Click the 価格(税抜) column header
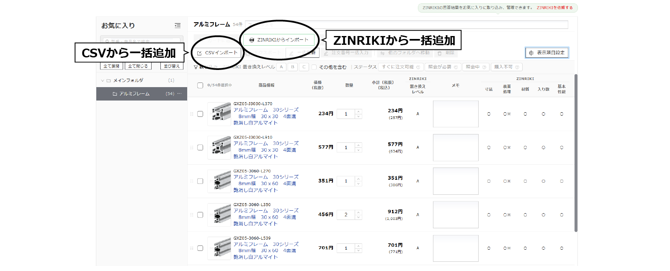Image resolution: width=670 pixels, height=271 pixels. click(317, 85)
